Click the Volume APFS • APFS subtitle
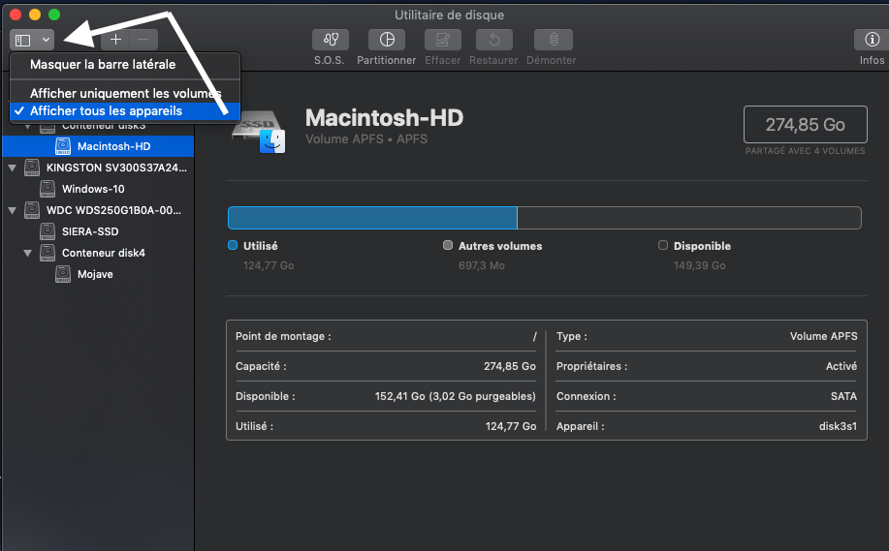 (x=366, y=139)
